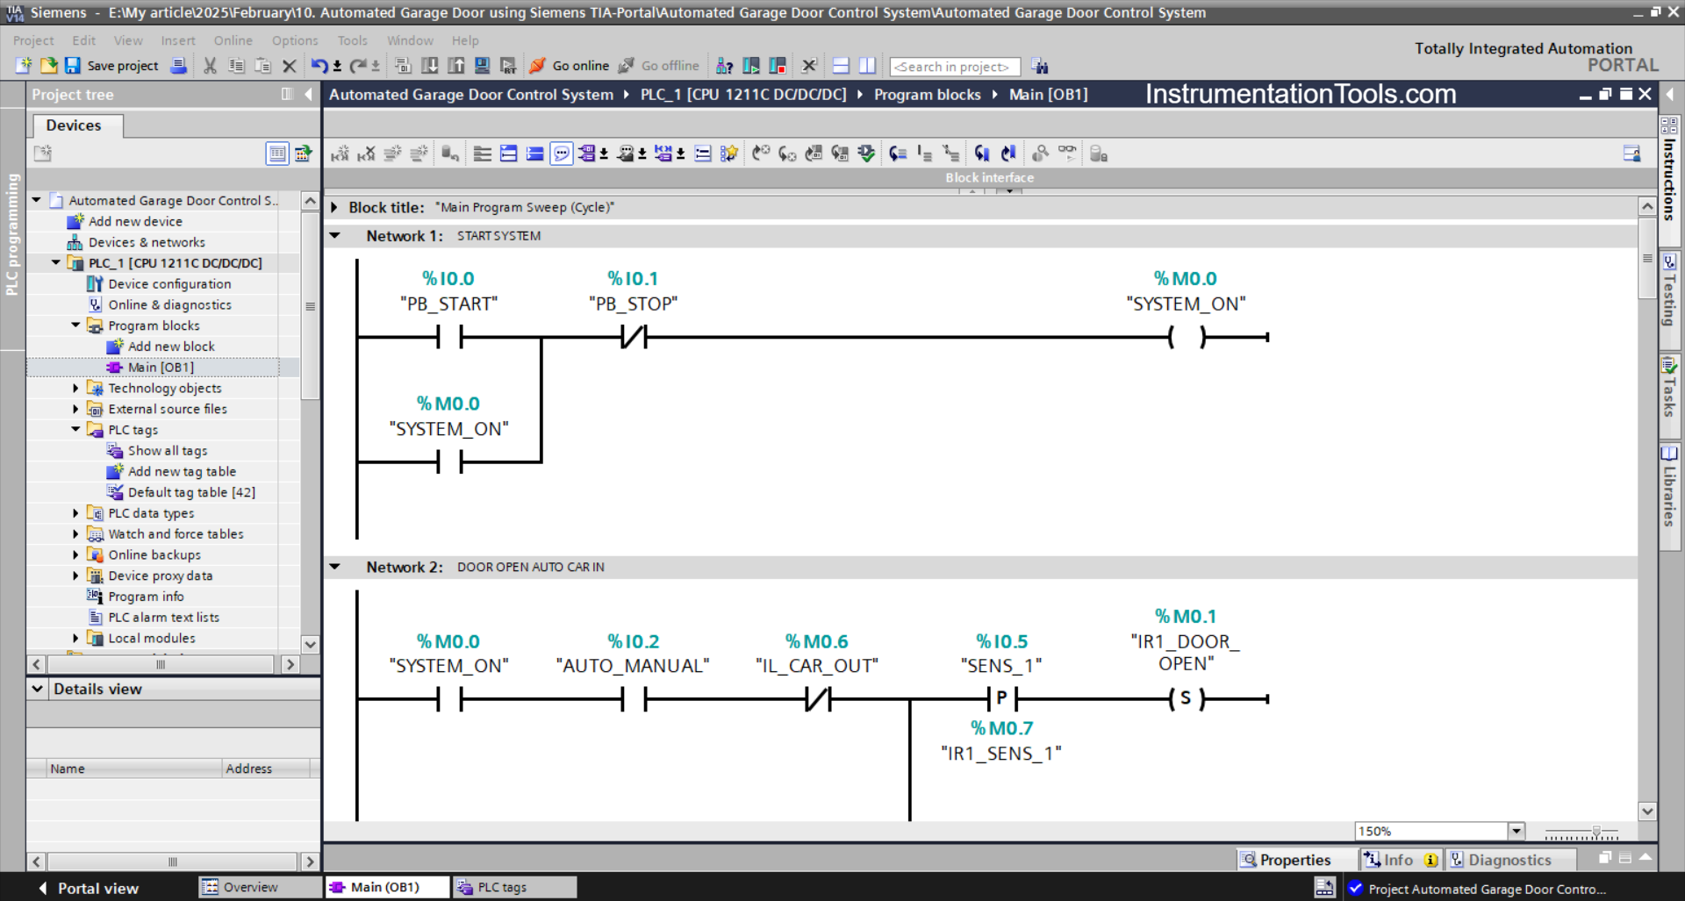Image resolution: width=1685 pixels, height=901 pixels.
Task: Toggle network comments speech-bubble icon
Action: (x=562, y=154)
